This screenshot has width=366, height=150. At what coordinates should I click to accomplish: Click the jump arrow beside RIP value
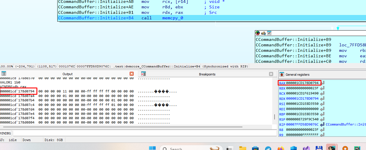point(322,124)
